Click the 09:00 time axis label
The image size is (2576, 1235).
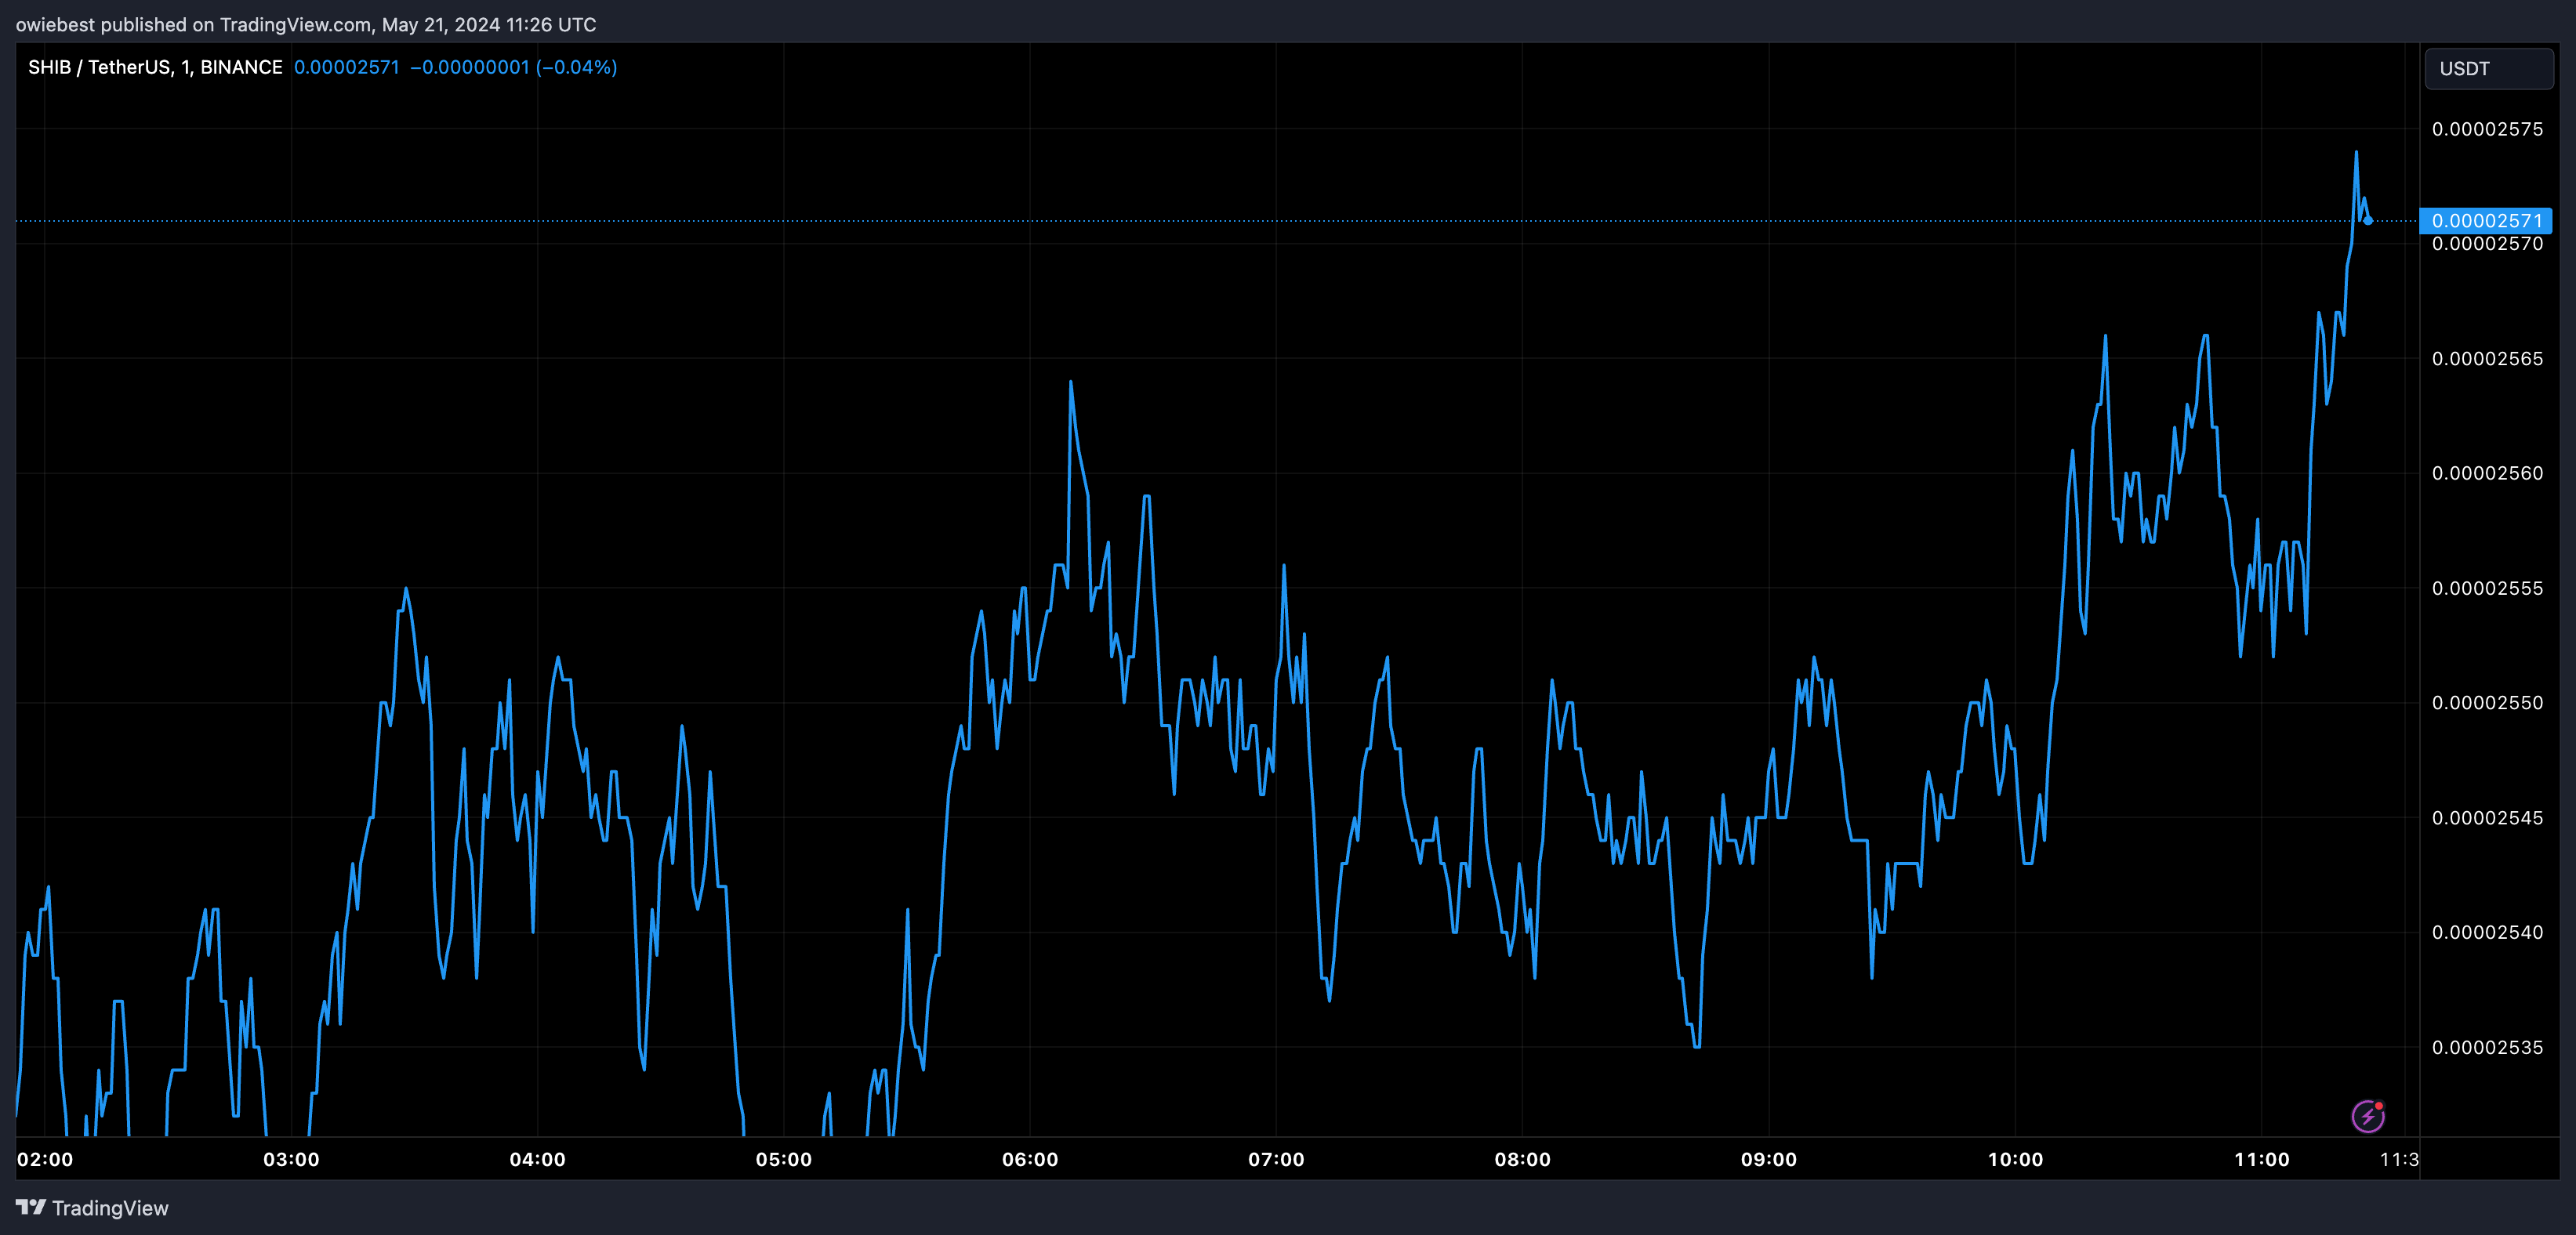tap(1768, 1159)
